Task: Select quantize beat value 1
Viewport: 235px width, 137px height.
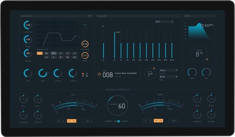Action: coord(54,53)
